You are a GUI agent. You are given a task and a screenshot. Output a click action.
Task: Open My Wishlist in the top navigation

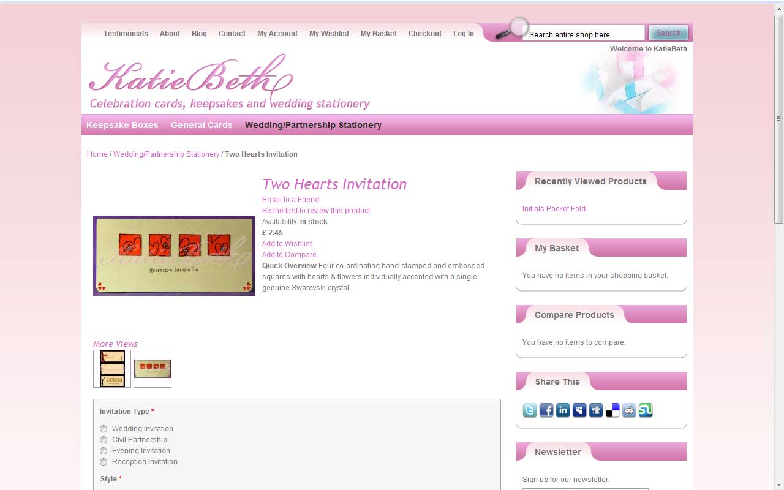pos(329,34)
